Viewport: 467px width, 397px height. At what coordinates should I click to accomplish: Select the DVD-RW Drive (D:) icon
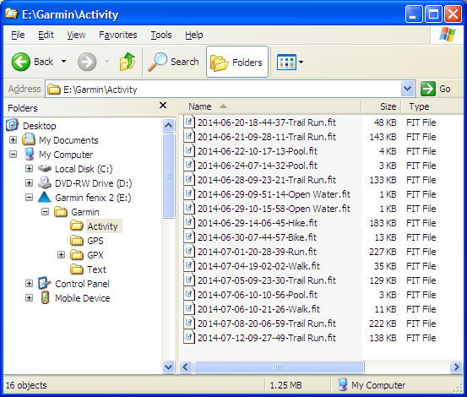[x=45, y=182]
